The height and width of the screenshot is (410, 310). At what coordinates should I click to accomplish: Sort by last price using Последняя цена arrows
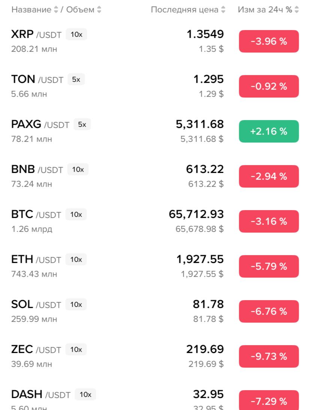click(223, 10)
